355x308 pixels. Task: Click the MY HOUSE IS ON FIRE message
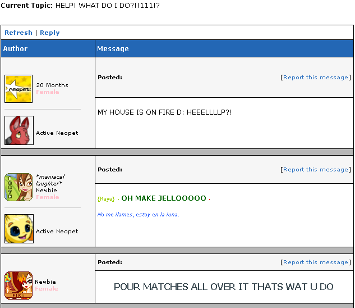164,112
